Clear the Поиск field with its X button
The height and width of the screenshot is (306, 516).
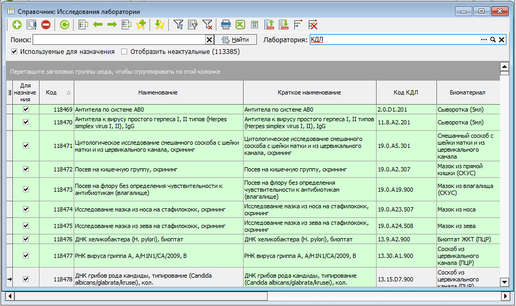point(209,40)
